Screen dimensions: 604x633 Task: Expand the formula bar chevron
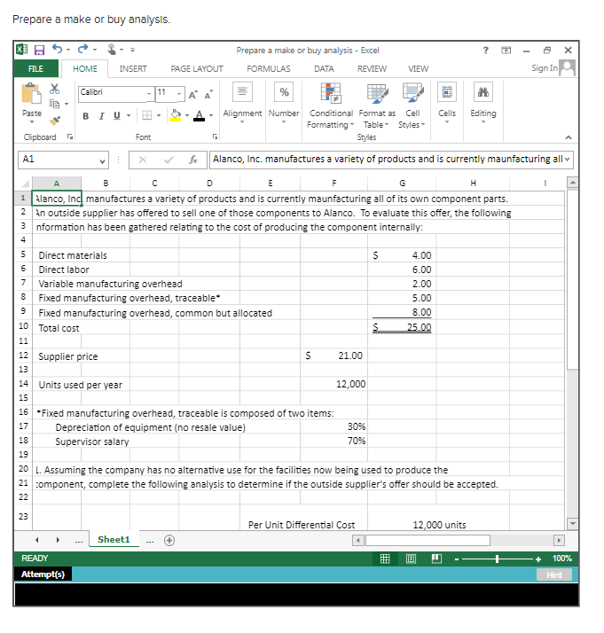568,159
